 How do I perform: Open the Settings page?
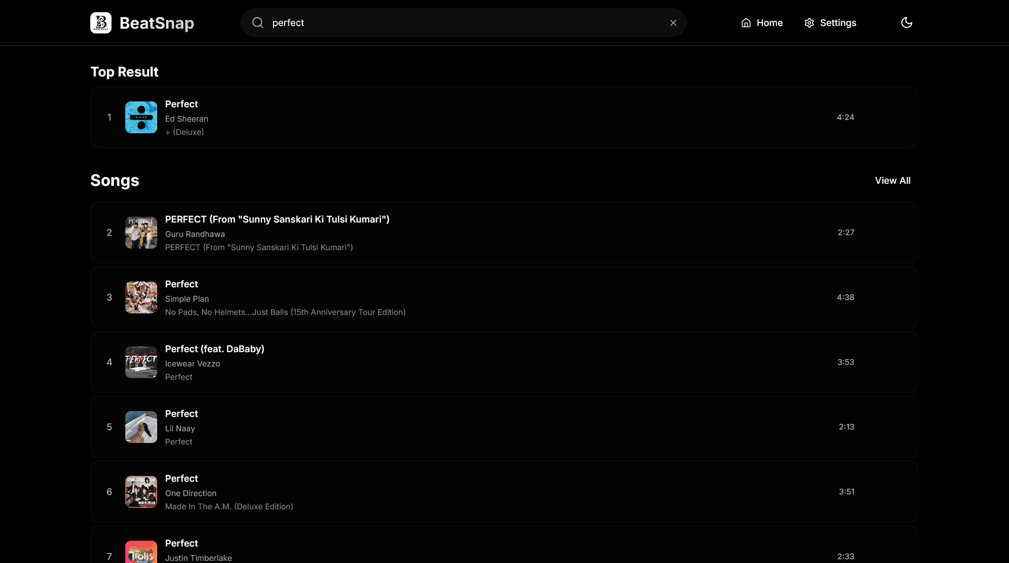(x=830, y=23)
